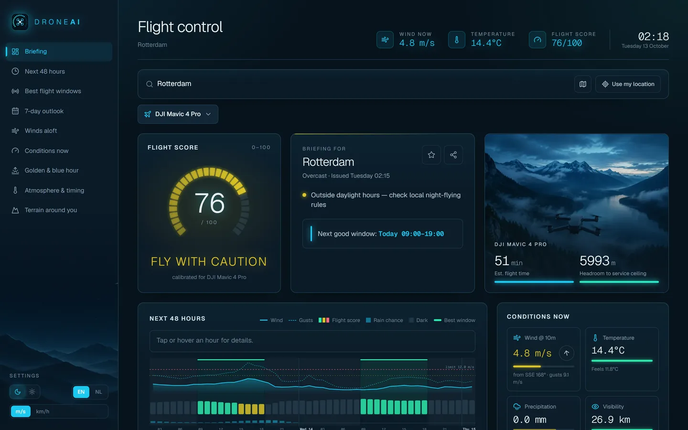Click the Temperature thermometer header icon
This screenshot has height=430, width=688.
[x=457, y=40]
